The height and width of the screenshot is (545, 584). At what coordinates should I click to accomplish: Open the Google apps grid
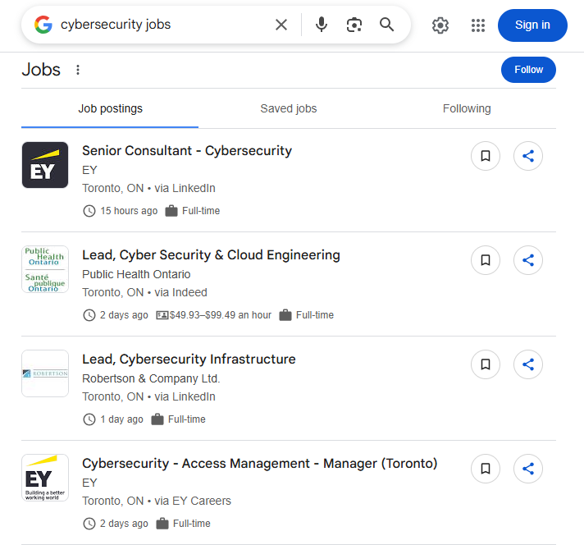478,25
